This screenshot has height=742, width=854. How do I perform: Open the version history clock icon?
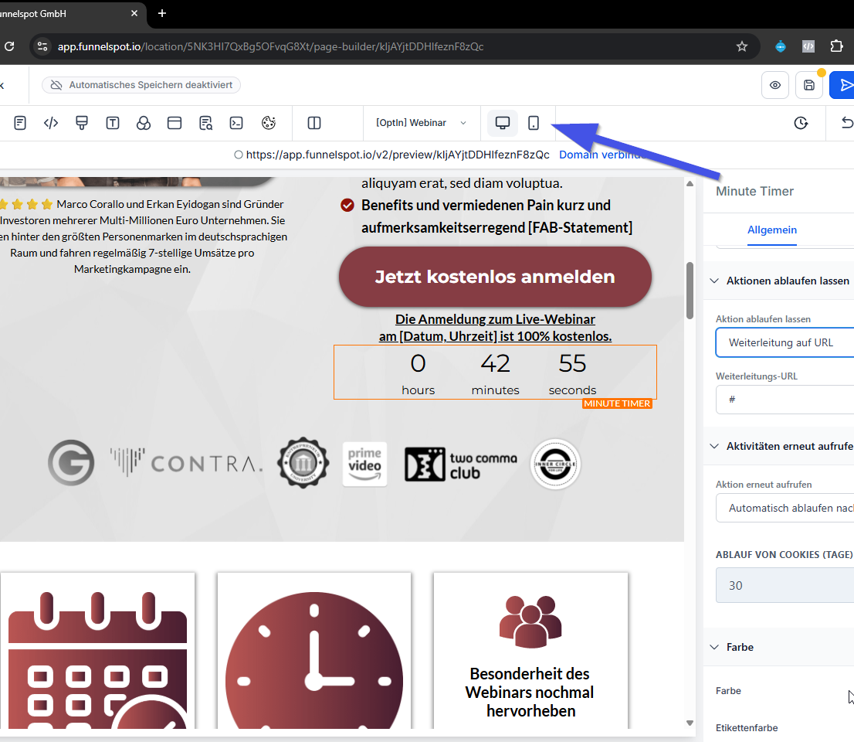click(801, 123)
